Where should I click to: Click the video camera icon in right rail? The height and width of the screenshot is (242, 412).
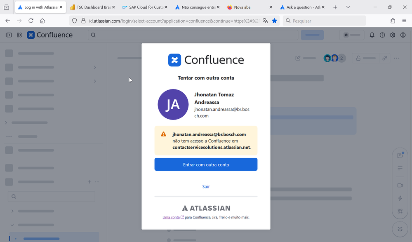400,185
